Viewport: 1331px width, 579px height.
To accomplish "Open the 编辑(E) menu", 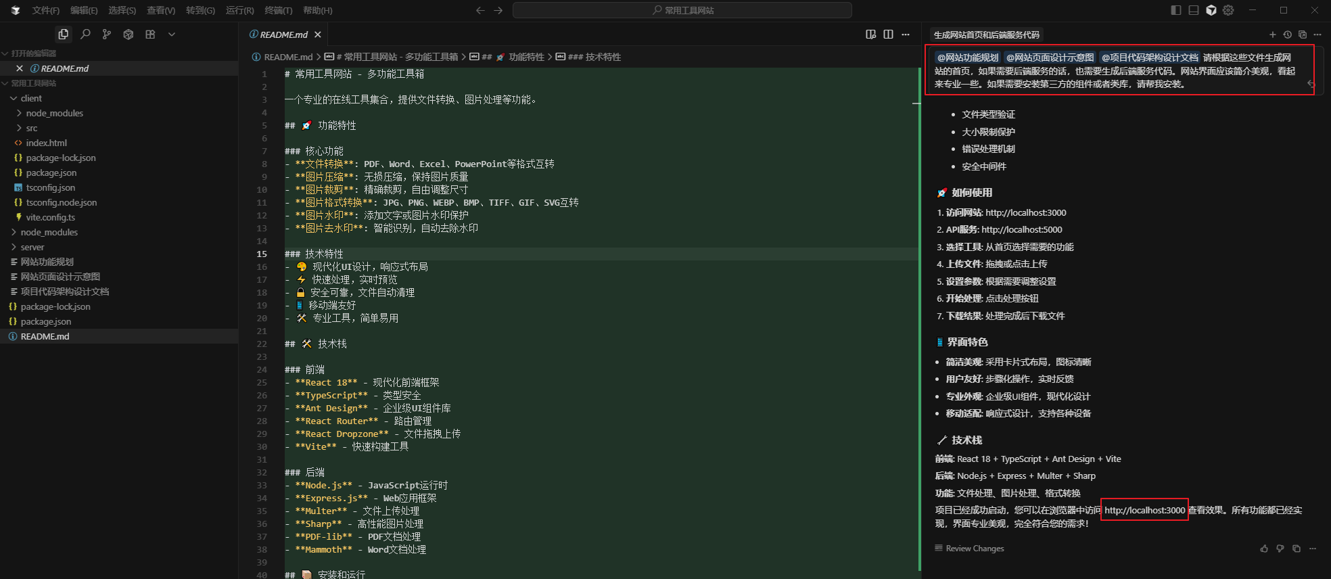I will tap(84, 10).
